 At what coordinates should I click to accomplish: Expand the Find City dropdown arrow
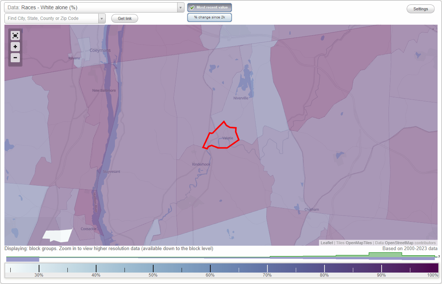102,18
